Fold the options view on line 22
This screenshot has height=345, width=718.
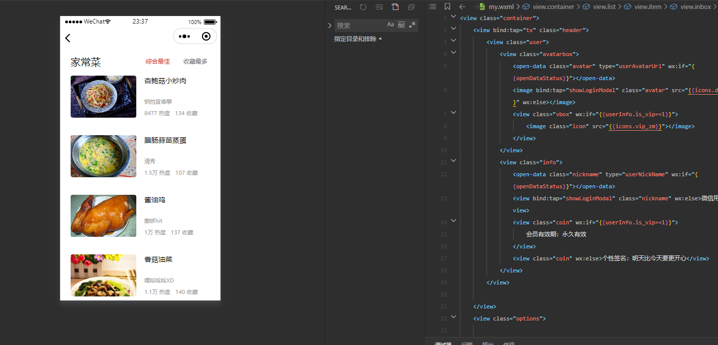pos(453,316)
